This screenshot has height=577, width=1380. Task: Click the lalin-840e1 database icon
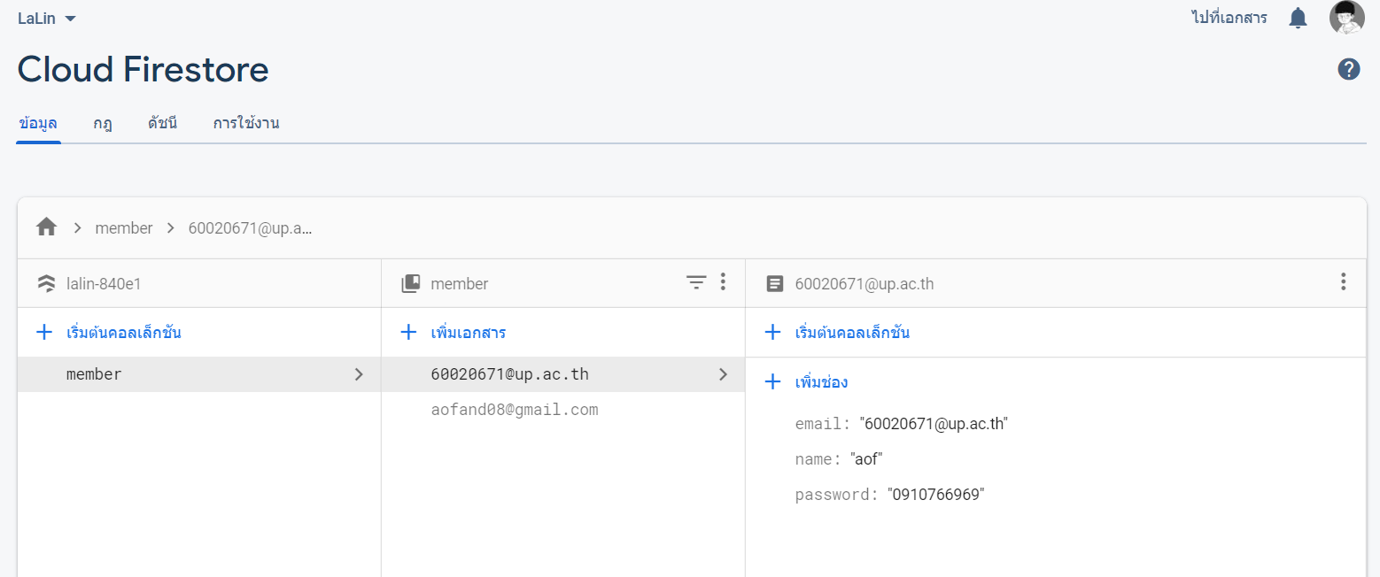46,283
